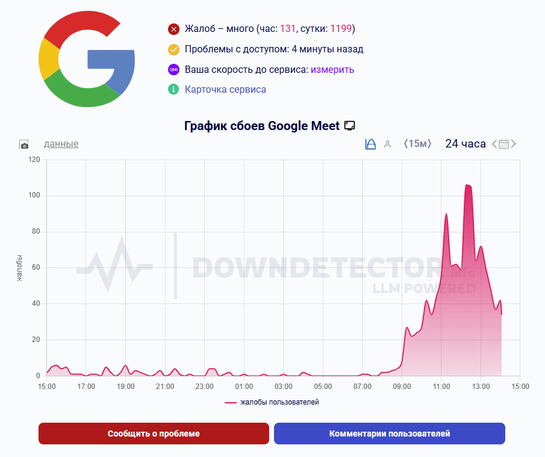Select the blue chart style icon
545x457 pixels.
370,144
